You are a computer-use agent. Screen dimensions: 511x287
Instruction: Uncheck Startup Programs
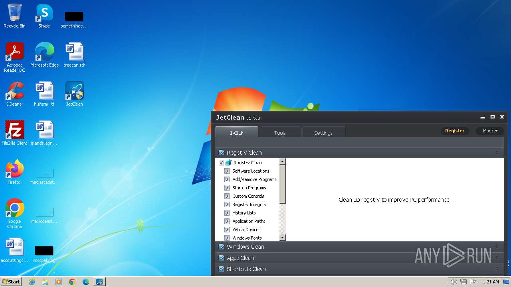[x=227, y=188]
